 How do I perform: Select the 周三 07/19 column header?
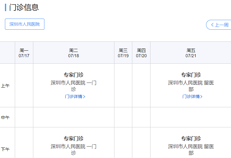[x=123, y=53]
